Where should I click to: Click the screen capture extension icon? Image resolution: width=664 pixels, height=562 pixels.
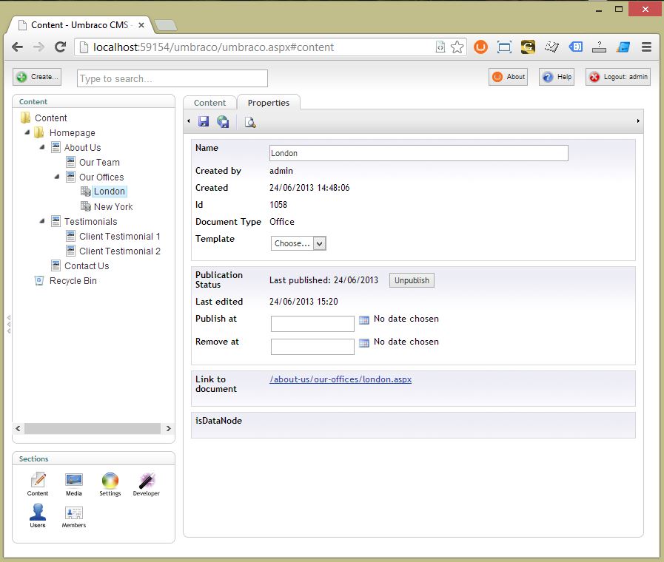click(504, 47)
